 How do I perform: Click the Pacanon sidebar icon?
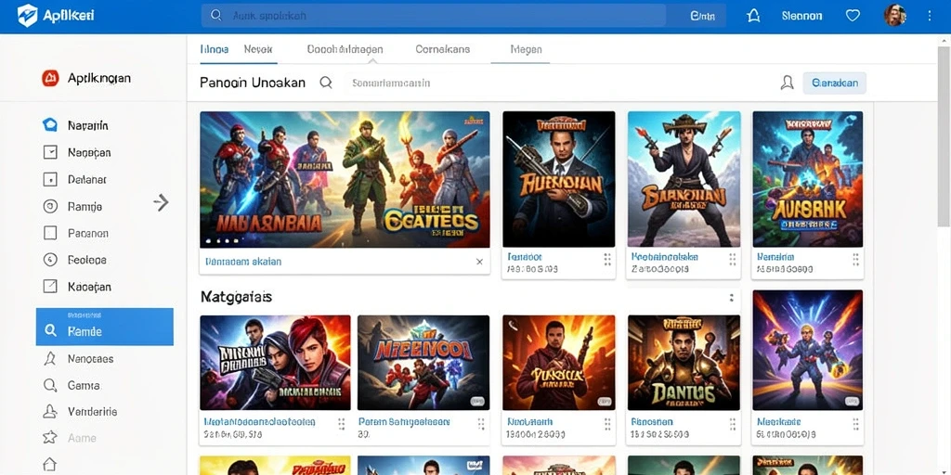(x=50, y=233)
